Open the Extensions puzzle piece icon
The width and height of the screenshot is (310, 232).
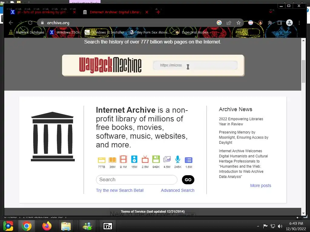270,23
